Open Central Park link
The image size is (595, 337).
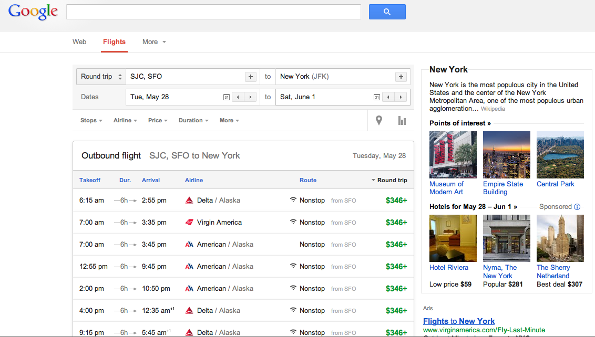pos(556,184)
